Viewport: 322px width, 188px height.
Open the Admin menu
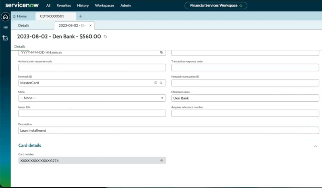coord(126,6)
